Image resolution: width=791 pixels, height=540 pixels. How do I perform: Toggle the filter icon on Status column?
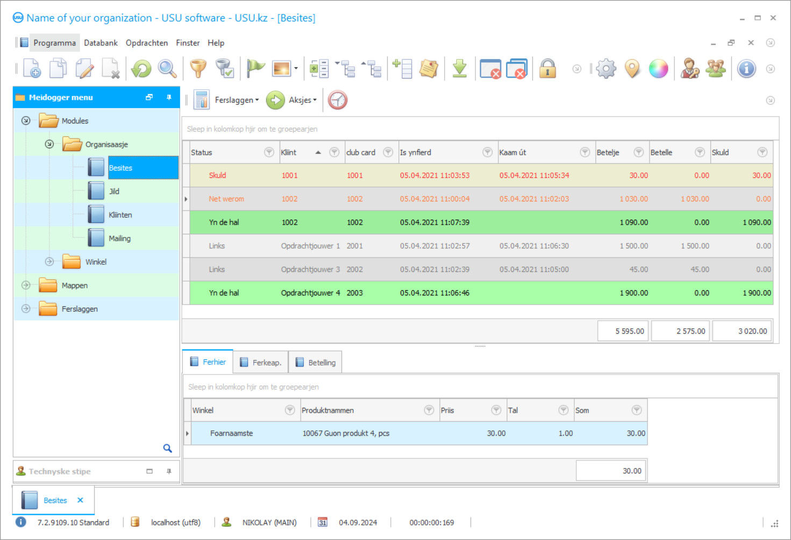(269, 152)
